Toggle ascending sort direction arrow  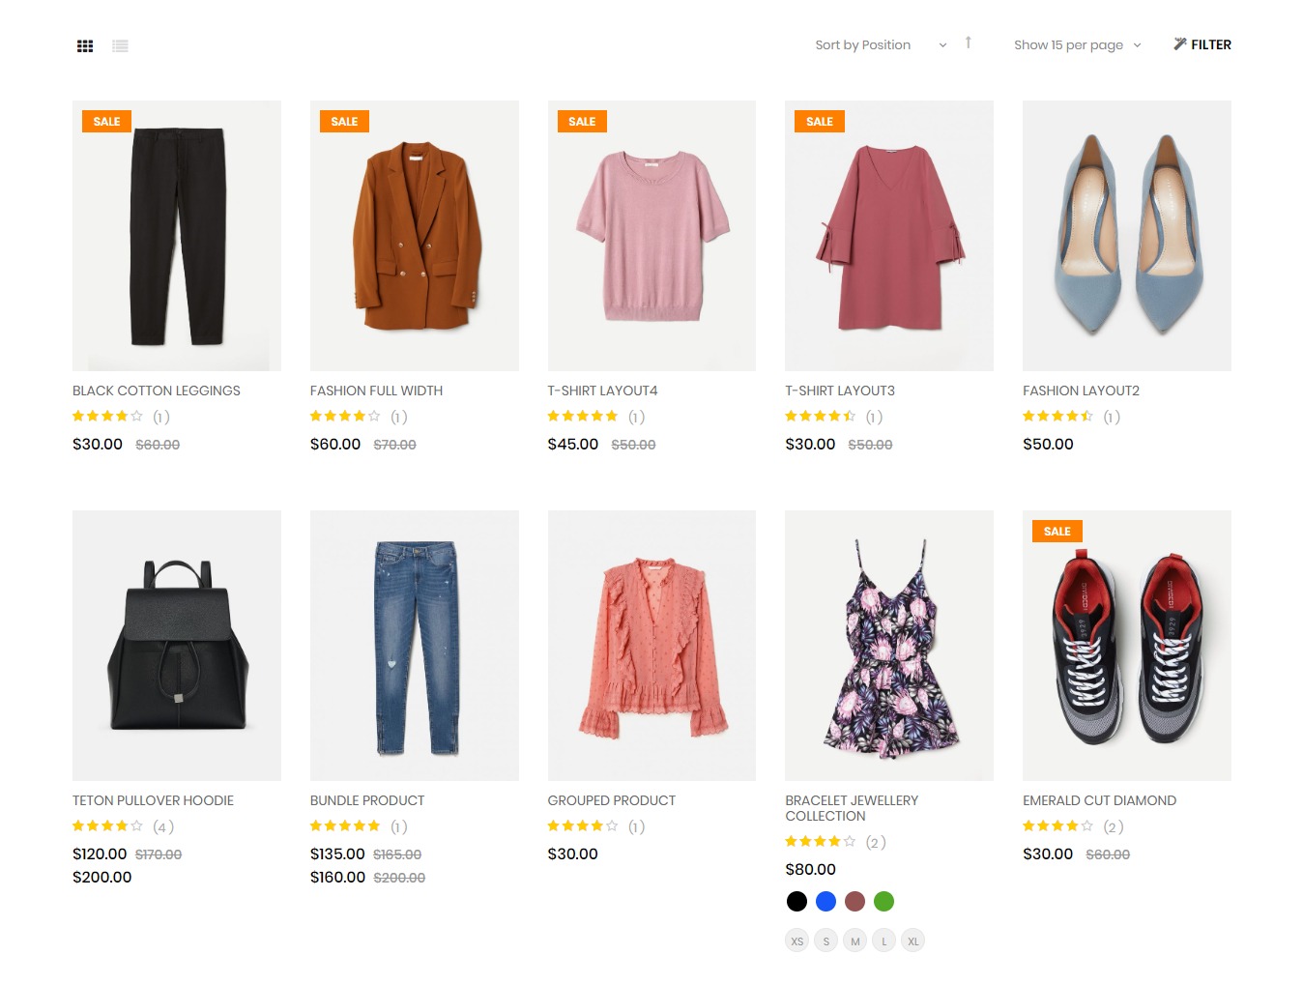(968, 43)
